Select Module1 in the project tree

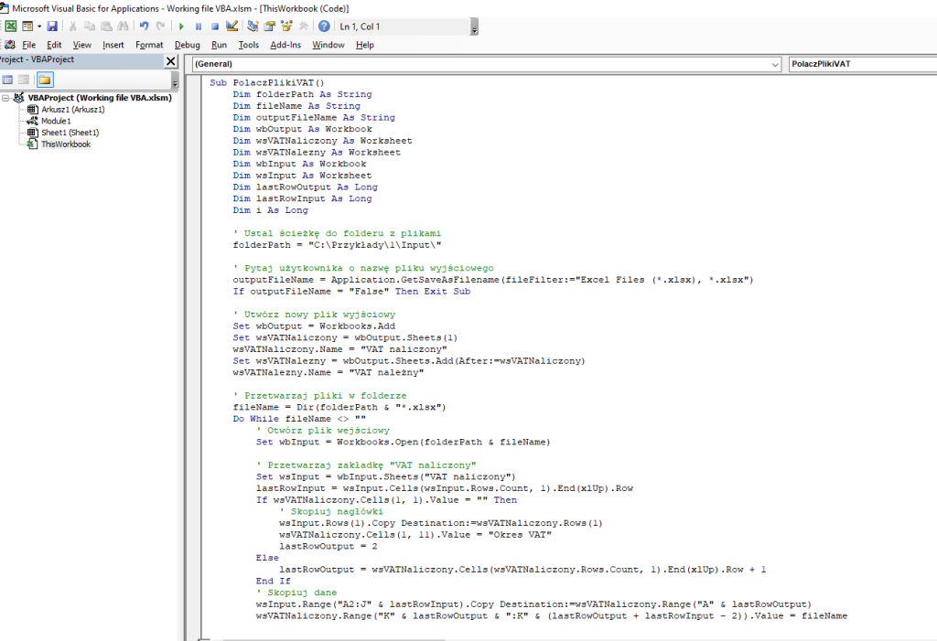(55, 121)
